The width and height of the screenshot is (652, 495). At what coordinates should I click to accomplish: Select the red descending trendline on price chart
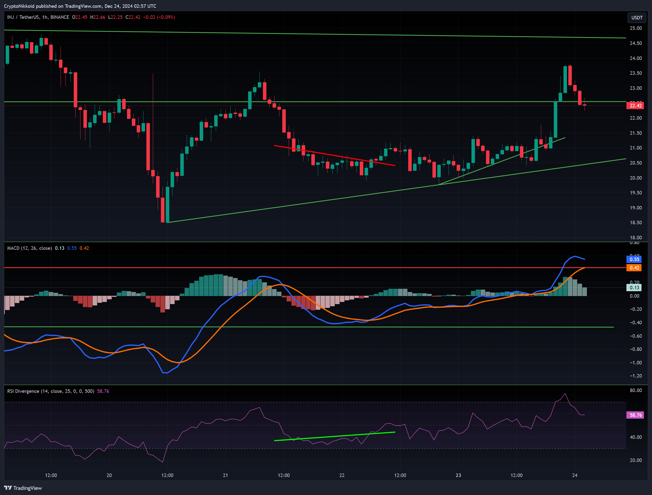(x=335, y=156)
